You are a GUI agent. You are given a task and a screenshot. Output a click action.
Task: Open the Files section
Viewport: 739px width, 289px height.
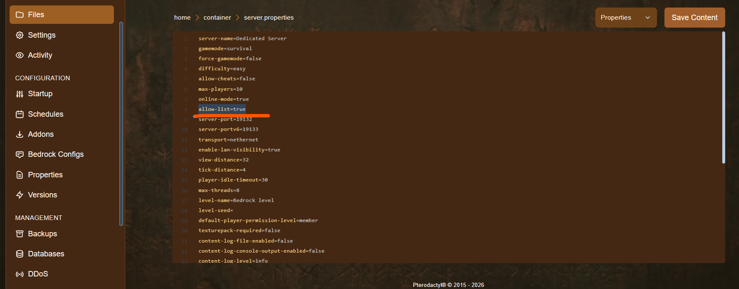click(62, 15)
